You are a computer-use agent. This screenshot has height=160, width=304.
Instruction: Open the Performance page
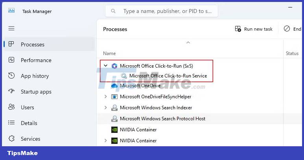coord(49,60)
